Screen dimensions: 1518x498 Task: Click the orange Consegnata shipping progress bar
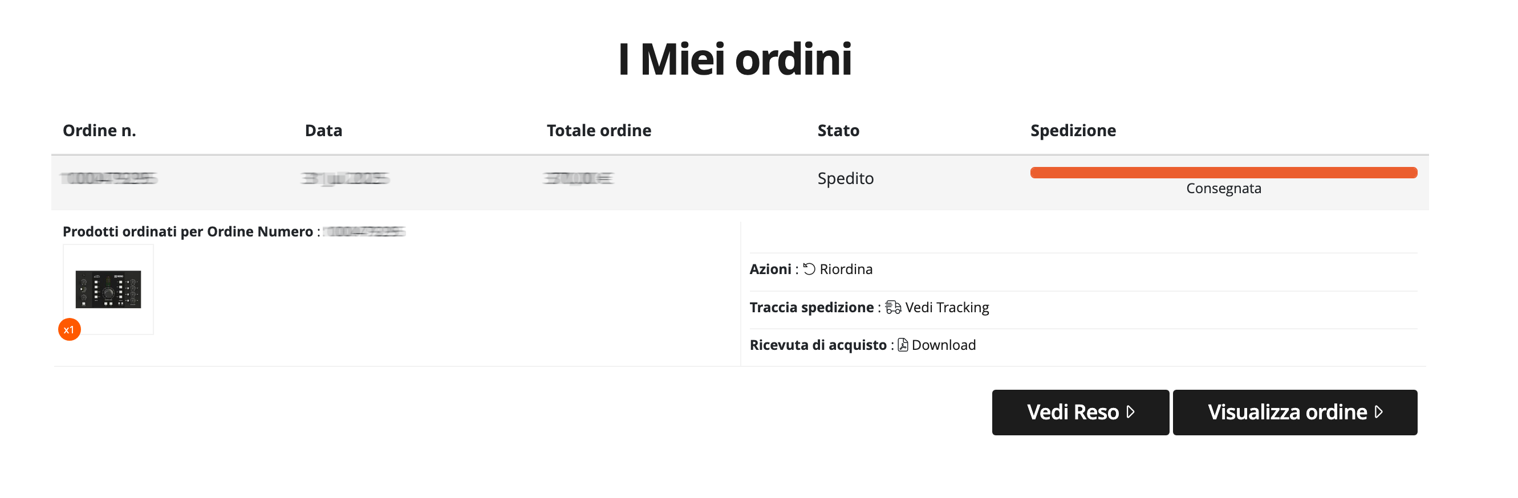[1223, 172]
